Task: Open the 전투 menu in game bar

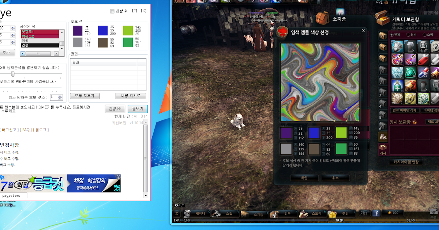Action: (x=283, y=214)
